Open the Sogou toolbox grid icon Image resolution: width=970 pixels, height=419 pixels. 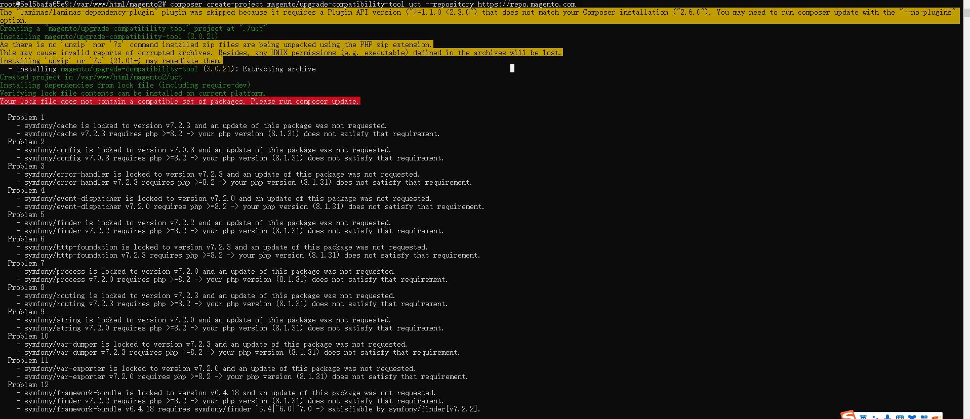click(x=924, y=417)
